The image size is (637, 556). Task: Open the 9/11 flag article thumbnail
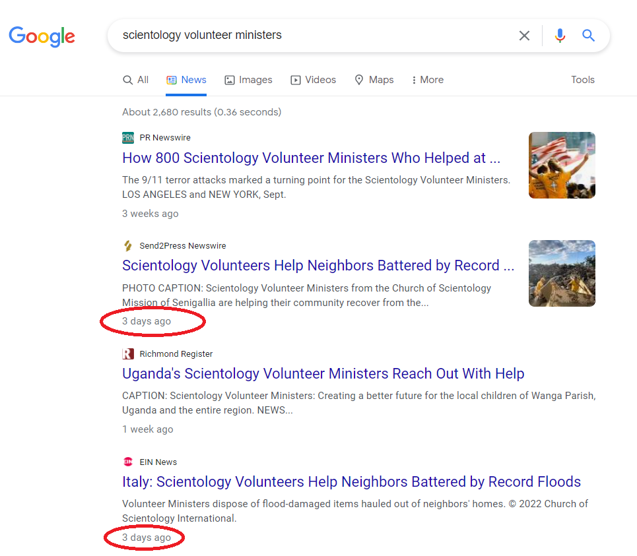click(562, 165)
